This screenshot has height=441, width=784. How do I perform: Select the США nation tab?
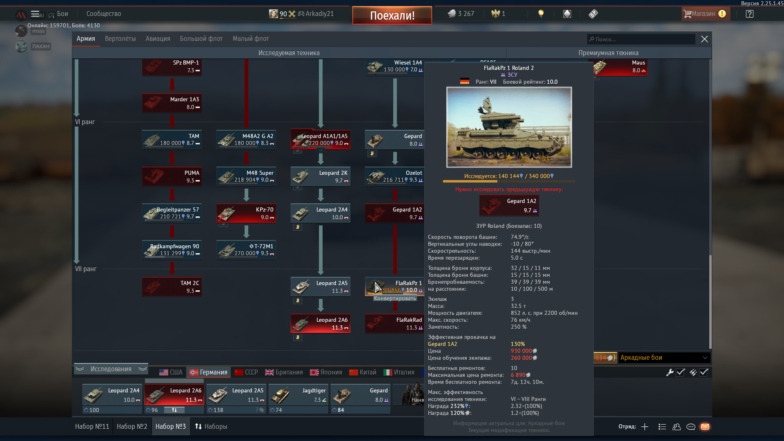point(171,372)
